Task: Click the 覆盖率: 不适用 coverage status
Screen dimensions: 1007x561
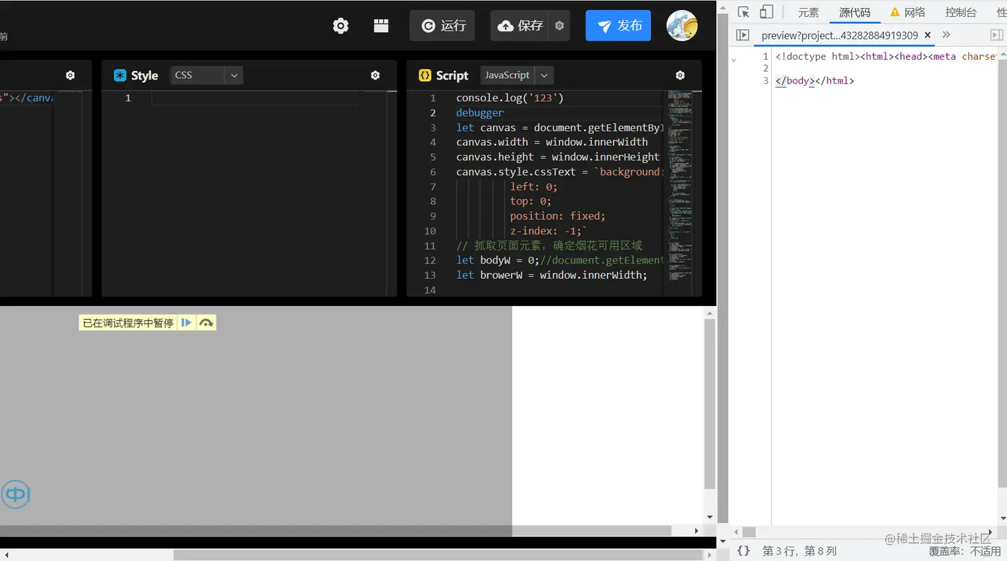Action: tap(964, 552)
